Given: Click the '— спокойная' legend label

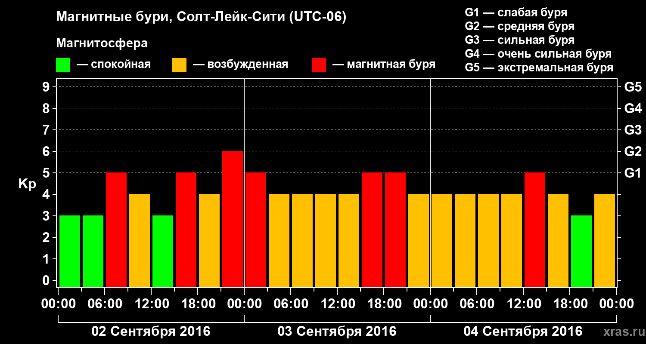Looking at the screenshot, I should [114, 64].
